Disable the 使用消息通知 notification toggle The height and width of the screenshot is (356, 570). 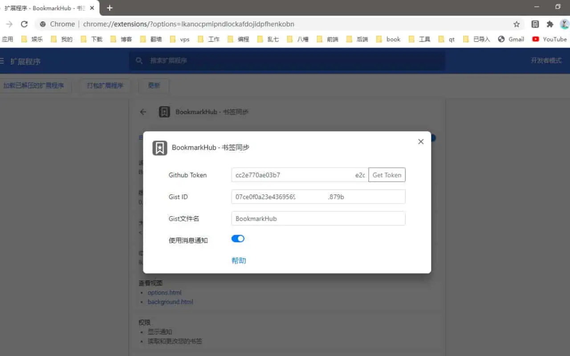(x=238, y=239)
